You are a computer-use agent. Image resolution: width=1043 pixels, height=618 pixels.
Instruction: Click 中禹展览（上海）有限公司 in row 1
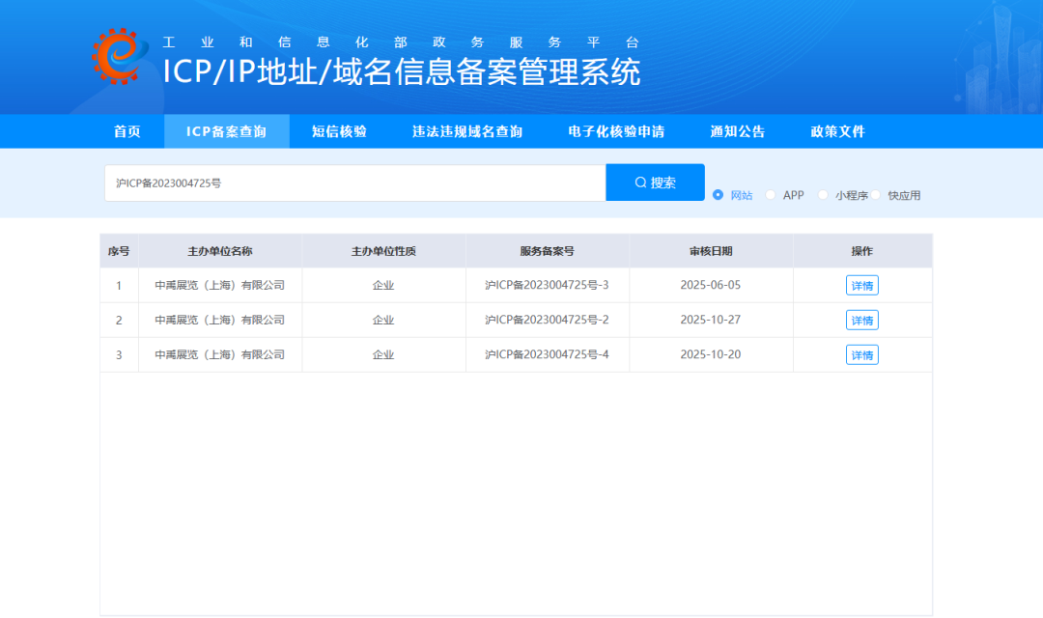click(218, 285)
